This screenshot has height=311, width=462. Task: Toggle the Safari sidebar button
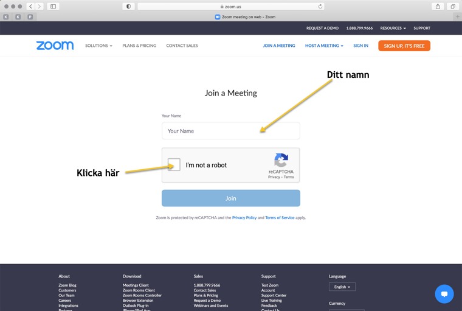[x=53, y=6]
